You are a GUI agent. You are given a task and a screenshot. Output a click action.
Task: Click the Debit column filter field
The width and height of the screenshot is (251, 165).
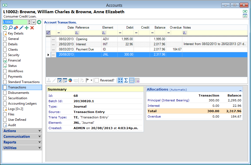tap(128, 33)
